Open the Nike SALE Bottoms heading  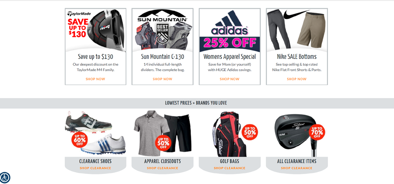click(x=297, y=57)
